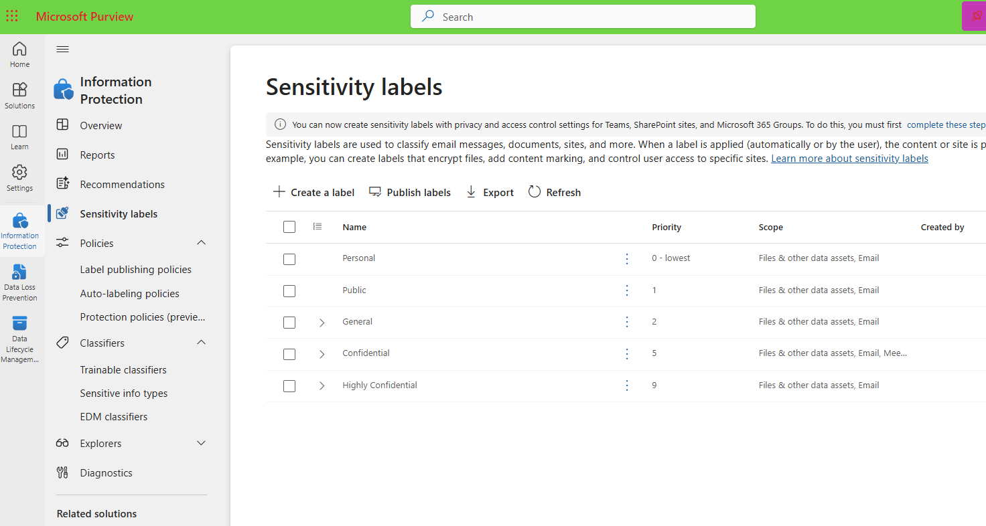Check the Personal label row checkbox
This screenshot has width=986, height=526.
(289, 259)
